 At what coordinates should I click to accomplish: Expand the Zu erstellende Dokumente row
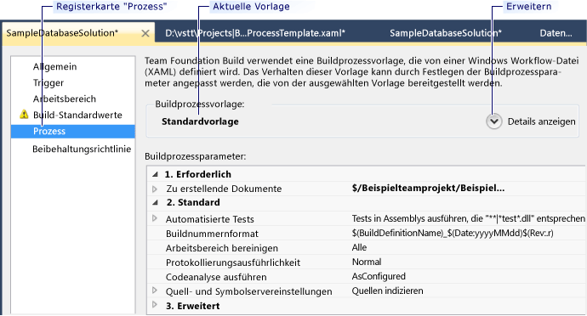(155, 189)
